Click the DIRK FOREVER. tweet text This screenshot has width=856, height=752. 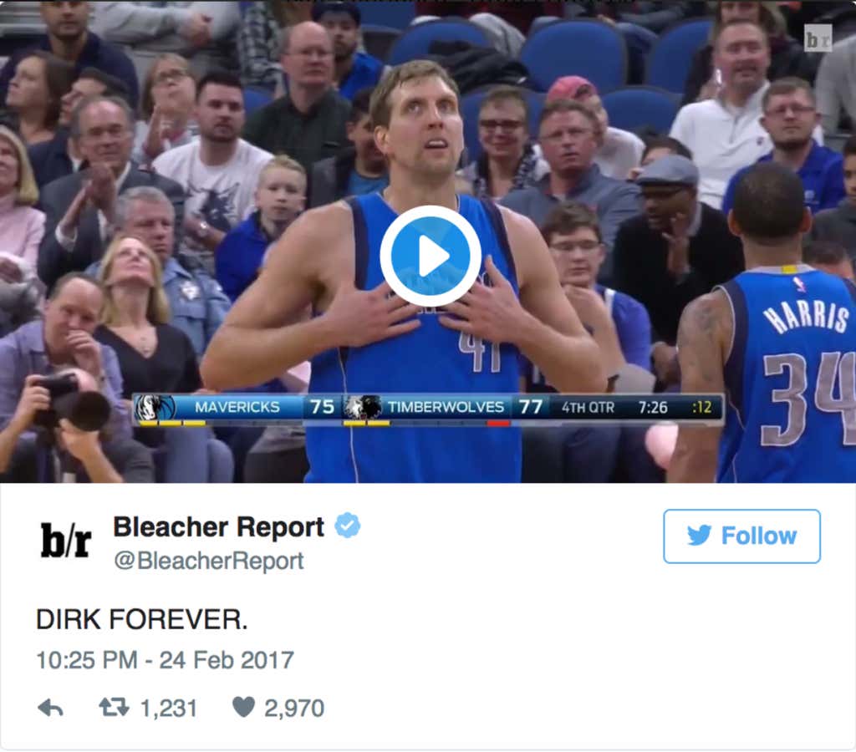[142, 620]
